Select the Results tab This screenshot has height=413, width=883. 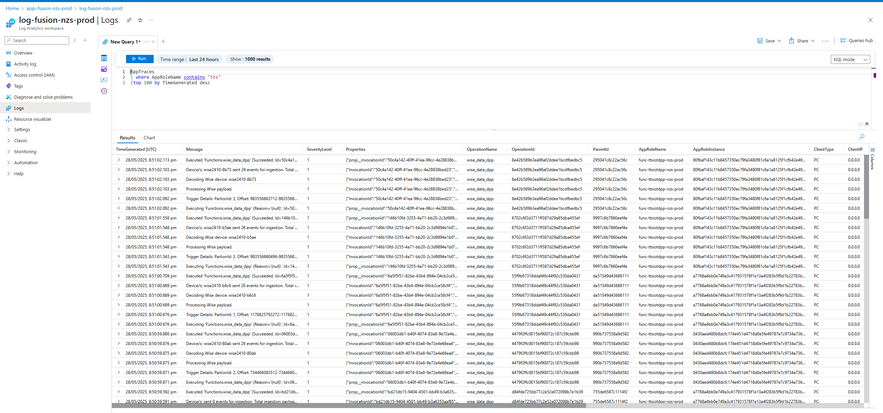(x=127, y=138)
